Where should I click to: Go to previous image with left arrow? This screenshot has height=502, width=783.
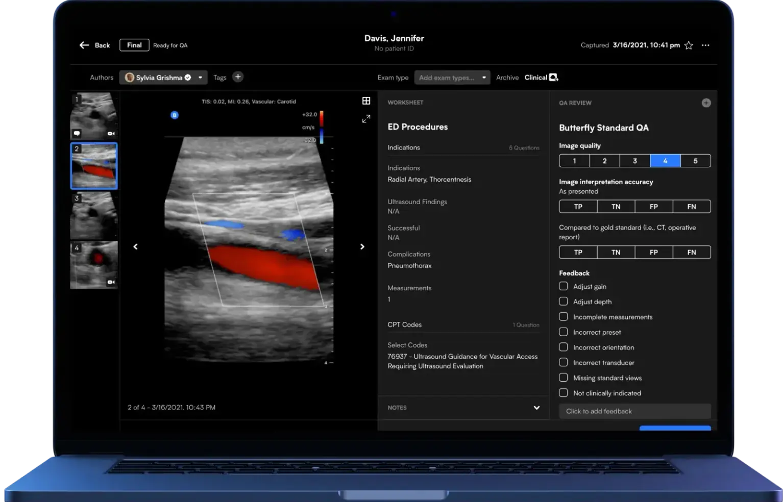tap(135, 247)
